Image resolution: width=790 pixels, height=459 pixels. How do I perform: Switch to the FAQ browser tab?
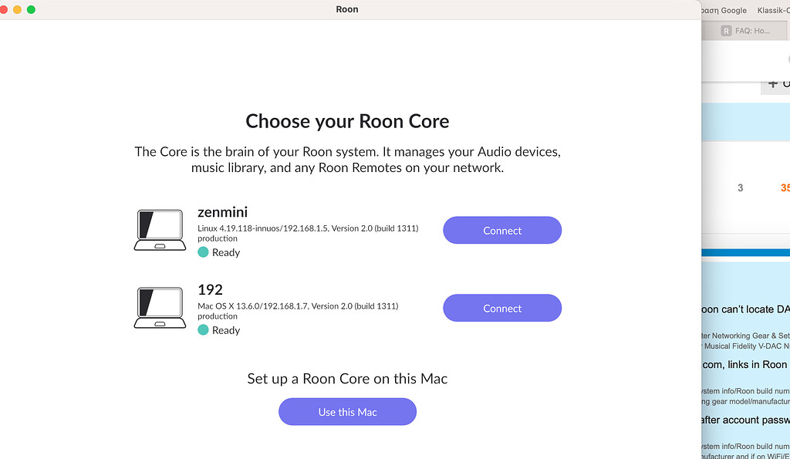752,31
